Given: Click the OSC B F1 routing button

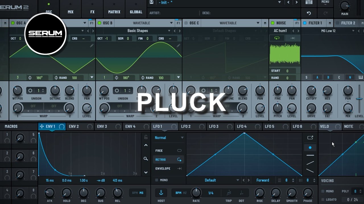Looking at the screenshot, I should point(178,23).
